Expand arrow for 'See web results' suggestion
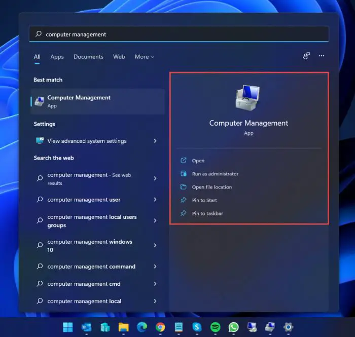355x337 pixels. (155, 178)
